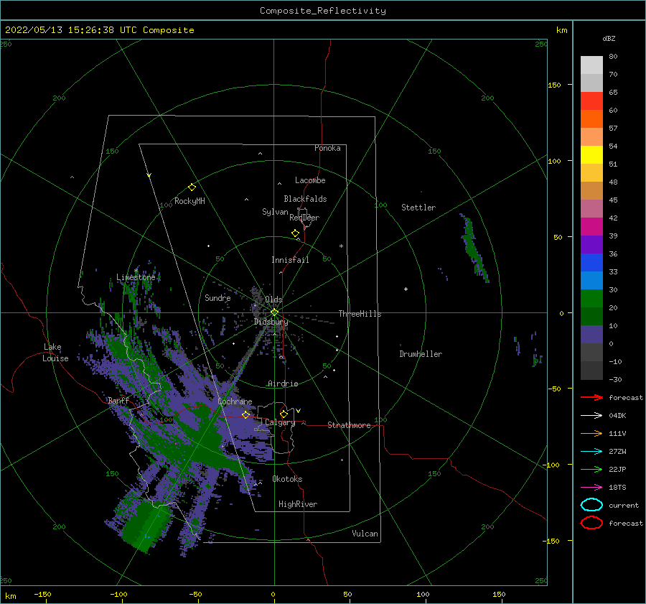Click the red forecast arrow legend icon
The height and width of the screenshot is (604, 646).
(591, 397)
